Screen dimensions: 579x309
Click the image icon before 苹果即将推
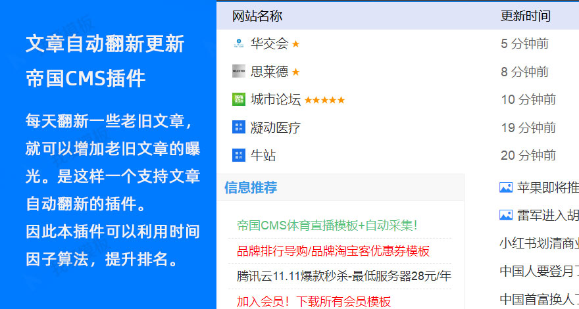click(506, 187)
